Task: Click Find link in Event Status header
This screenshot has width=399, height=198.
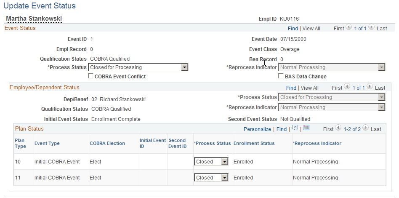Action: [x=293, y=29]
